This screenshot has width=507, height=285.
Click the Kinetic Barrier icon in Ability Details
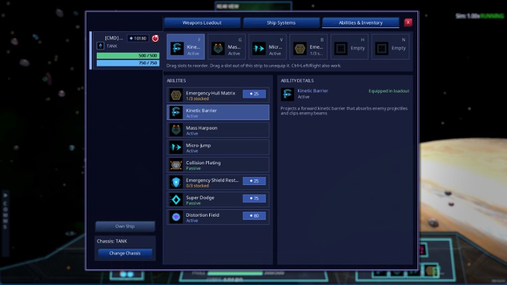[x=287, y=94]
